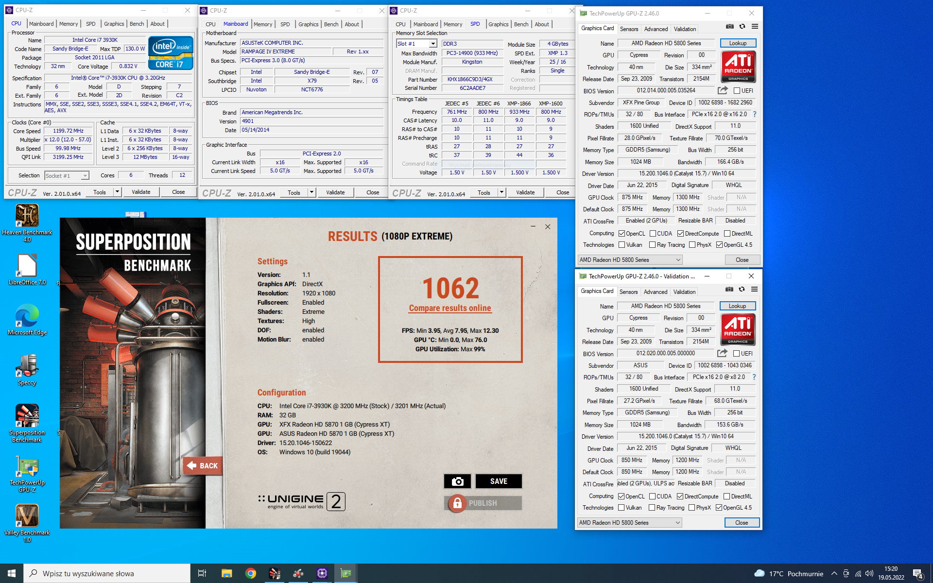Toggle Vulkan checkbox in top GPU-Z window
Viewport: 933px width, 583px height.
[622, 245]
